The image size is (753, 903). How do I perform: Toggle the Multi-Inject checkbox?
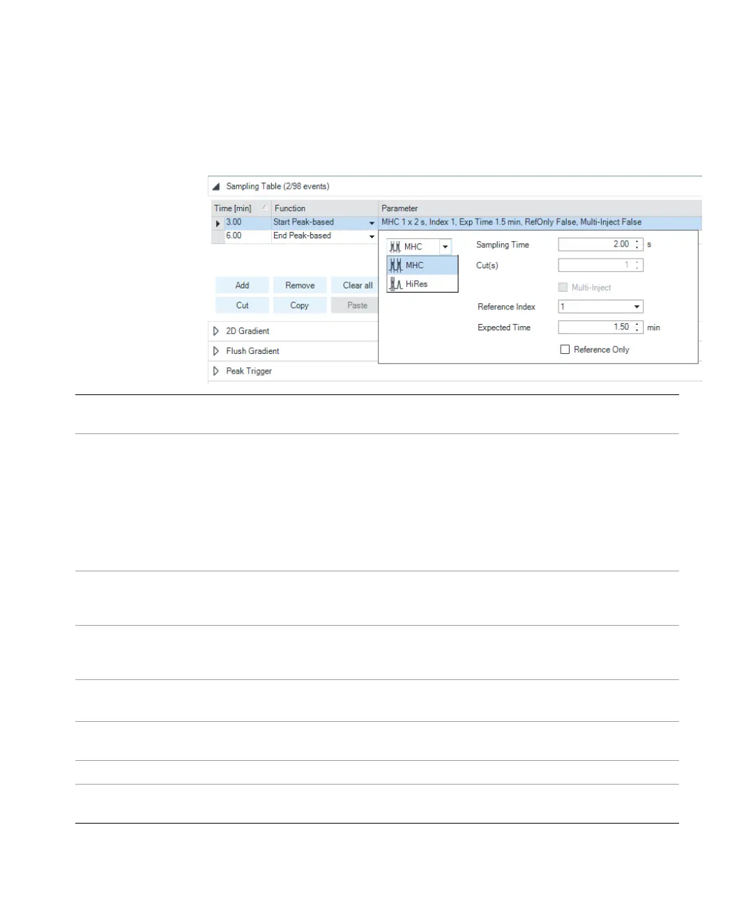[x=563, y=288]
